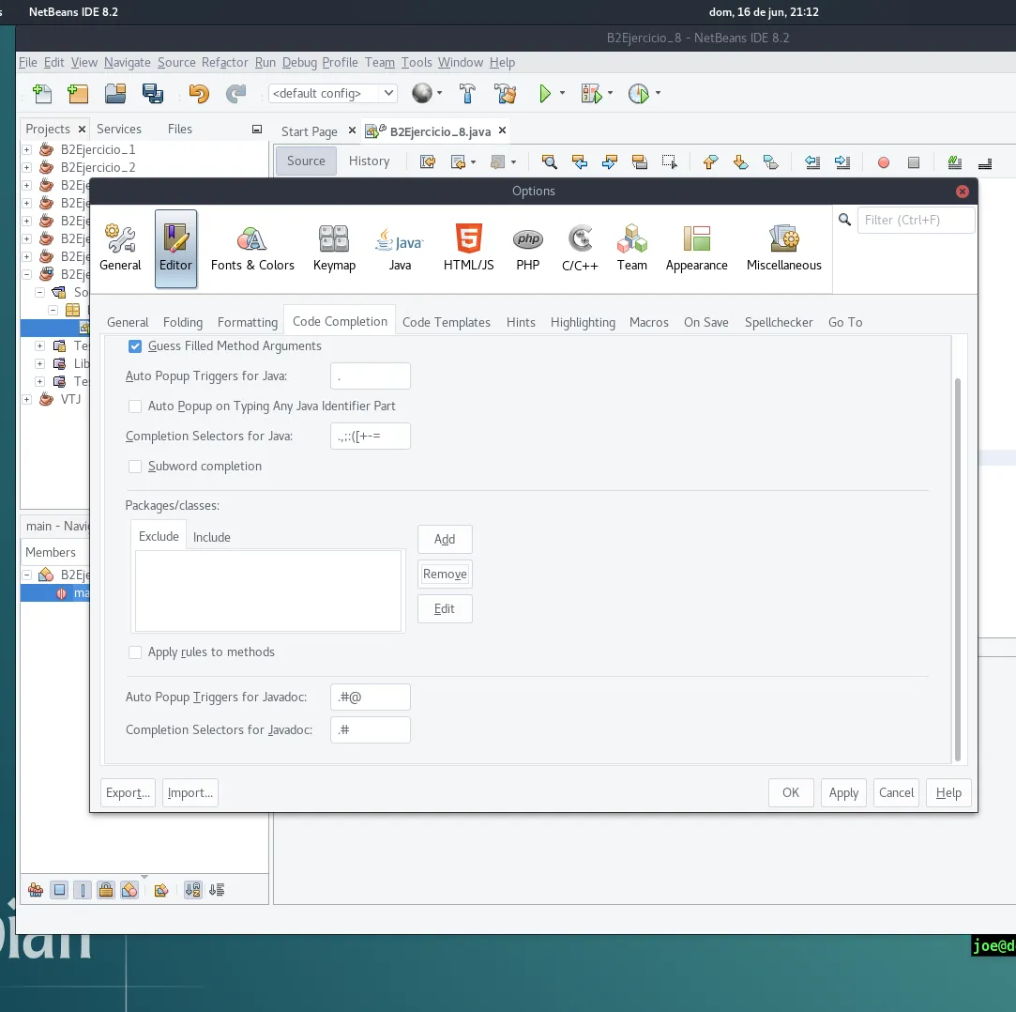1016x1012 pixels.
Task: Click OK in the Options dialog
Action: (x=791, y=793)
